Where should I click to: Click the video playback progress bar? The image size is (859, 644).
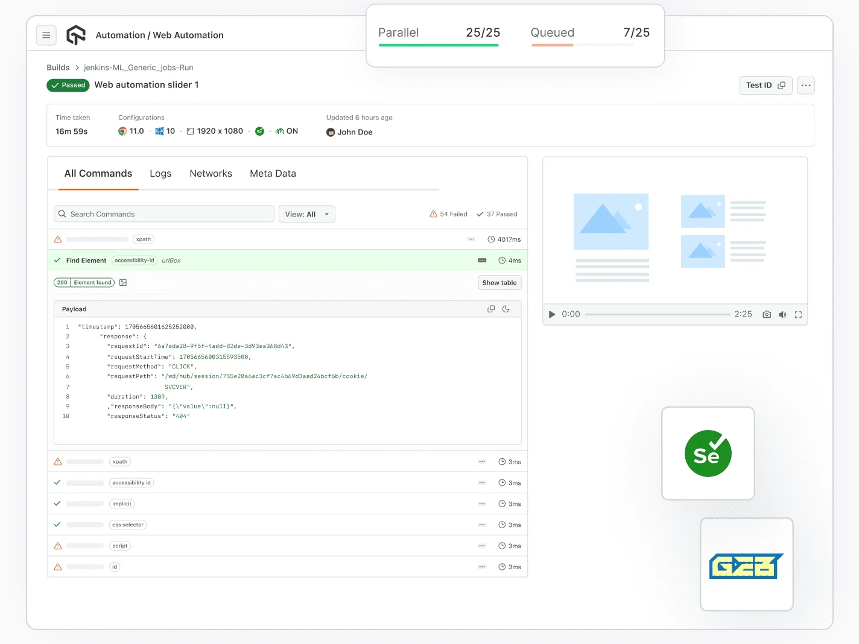658,314
